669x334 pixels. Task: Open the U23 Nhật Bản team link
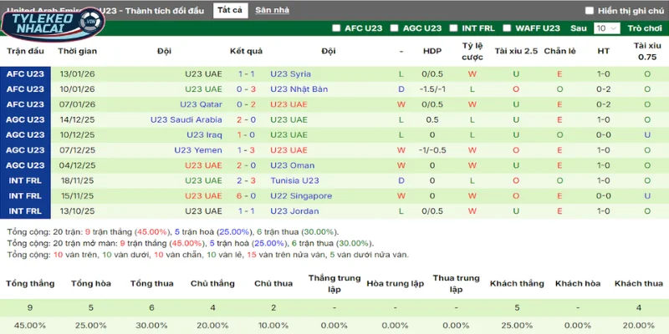point(297,89)
